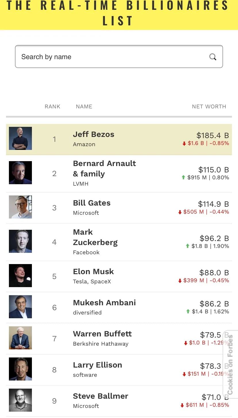Click the magnifying glass search icon
The width and height of the screenshot is (238, 418).
pos(213,57)
